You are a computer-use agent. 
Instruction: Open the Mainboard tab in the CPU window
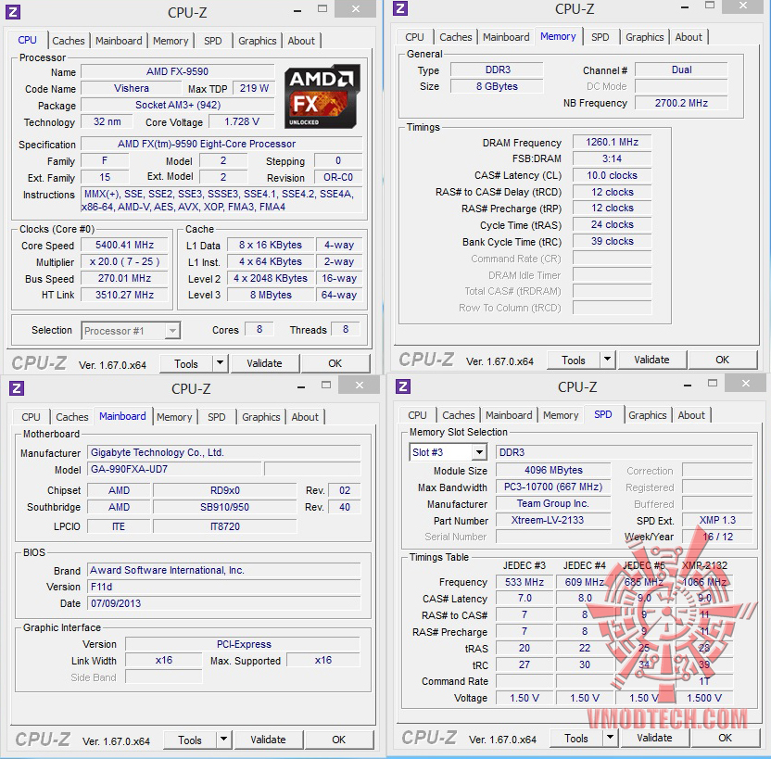[119, 41]
